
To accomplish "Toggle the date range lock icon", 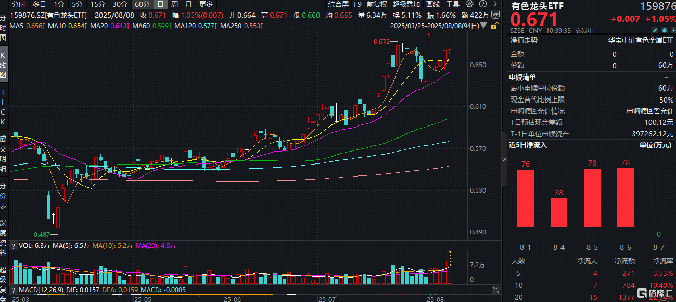I will click(x=494, y=26).
